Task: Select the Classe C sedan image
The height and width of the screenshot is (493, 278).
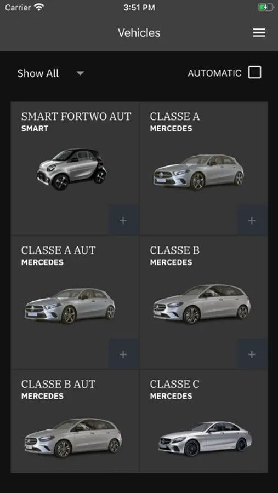Action: tap(205, 439)
